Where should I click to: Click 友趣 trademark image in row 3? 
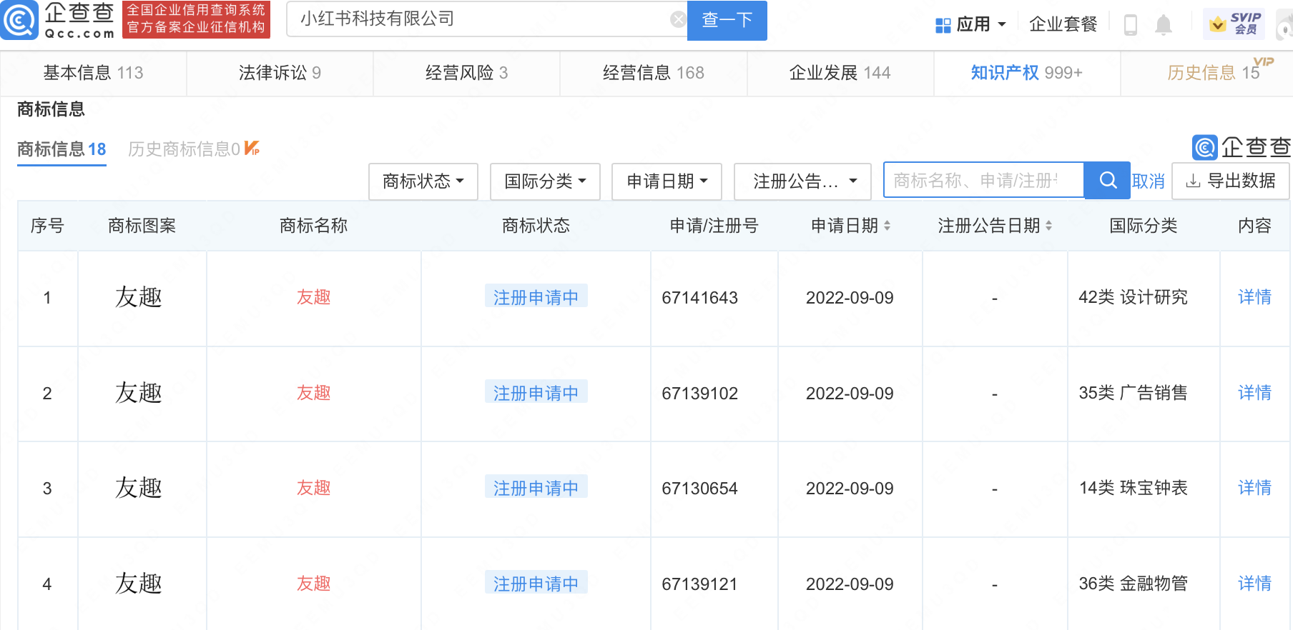tap(139, 488)
